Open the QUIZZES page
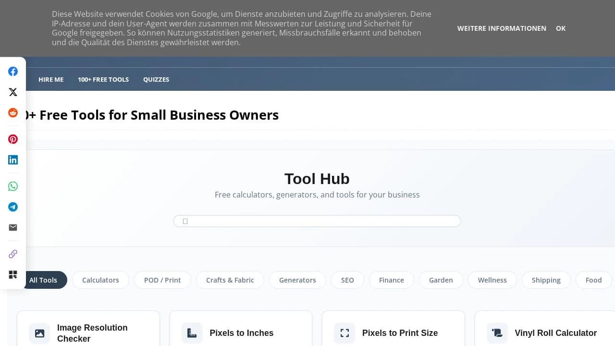 coord(156,79)
